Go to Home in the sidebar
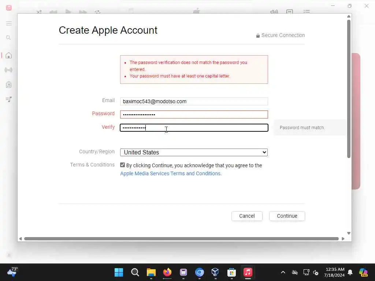 [x=9, y=56]
